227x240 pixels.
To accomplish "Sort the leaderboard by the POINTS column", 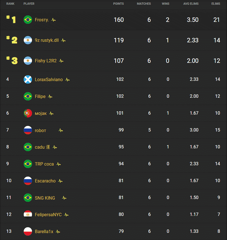I will [x=118, y=4].
